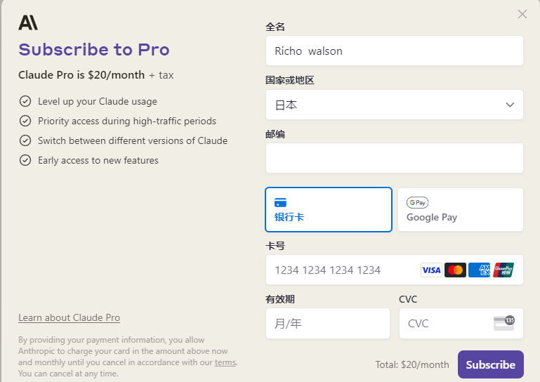Focus the 邮编 postal code field
The height and width of the screenshot is (382, 540).
pyautogui.click(x=394, y=158)
